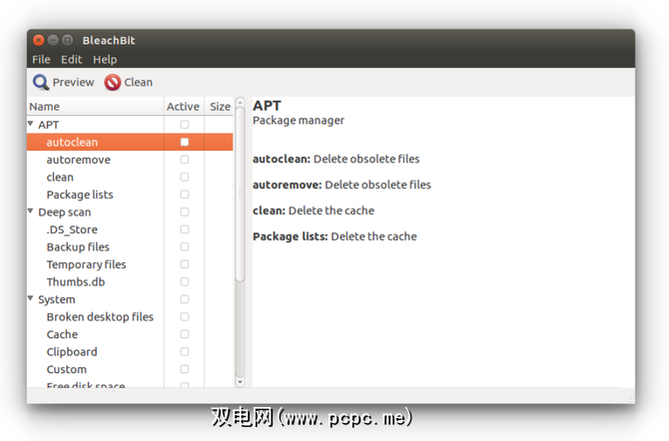The width and height of the screenshot is (669, 441).
Task: Enable the Cache checkbox
Action: (185, 334)
